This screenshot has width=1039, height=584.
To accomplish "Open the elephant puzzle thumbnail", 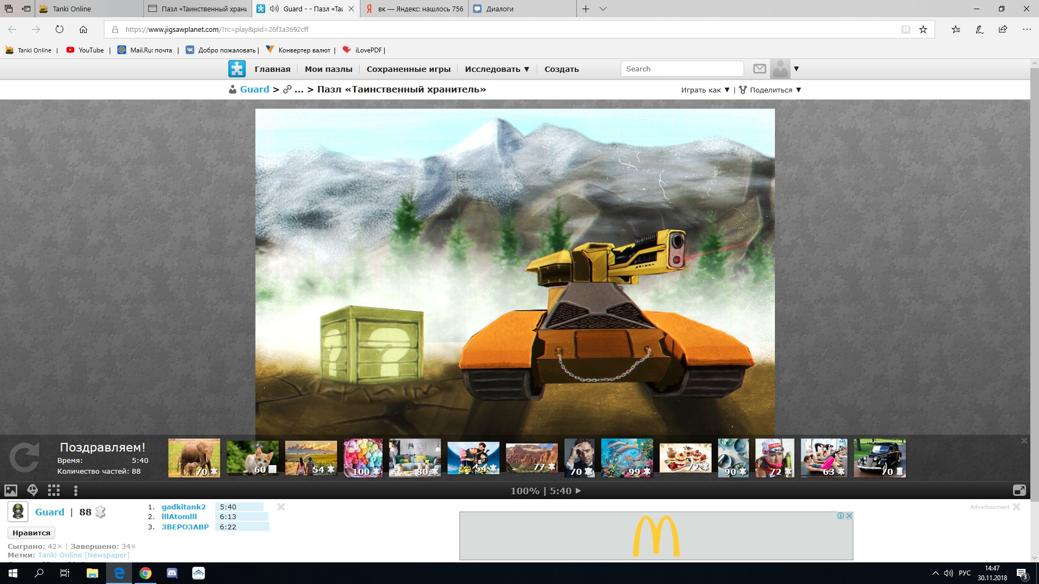I will [x=194, y=458].
